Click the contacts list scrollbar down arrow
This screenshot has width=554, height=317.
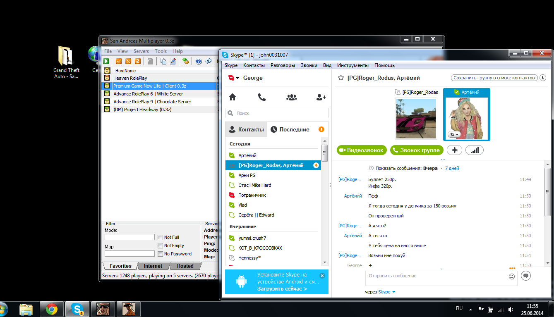tap(325, 262)
